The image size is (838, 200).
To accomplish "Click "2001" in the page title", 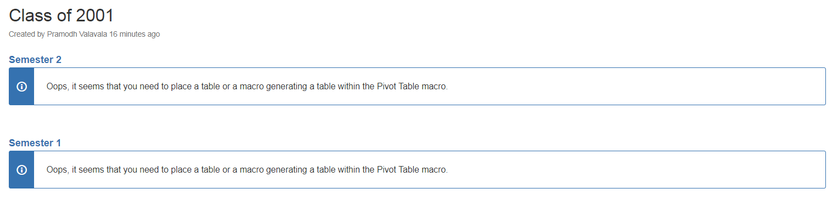I will tap(95, 15).
